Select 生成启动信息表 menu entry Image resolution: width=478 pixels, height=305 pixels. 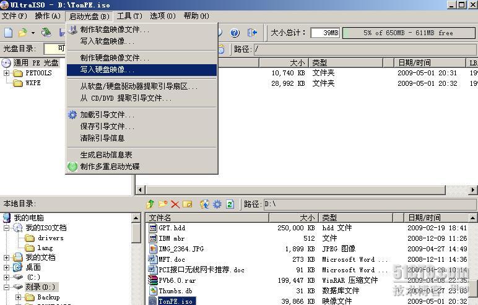(142, 155)
